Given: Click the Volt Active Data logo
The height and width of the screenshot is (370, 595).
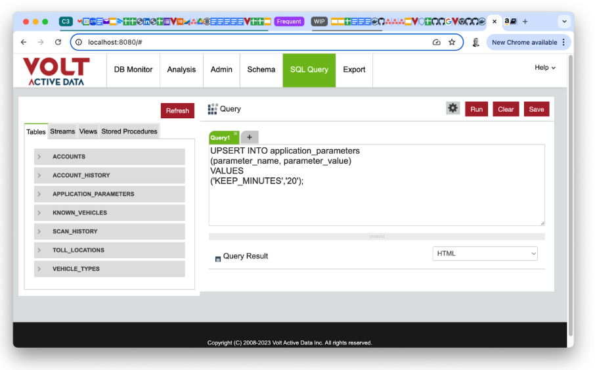Looking at the screenshot, I should coord(56,71).
